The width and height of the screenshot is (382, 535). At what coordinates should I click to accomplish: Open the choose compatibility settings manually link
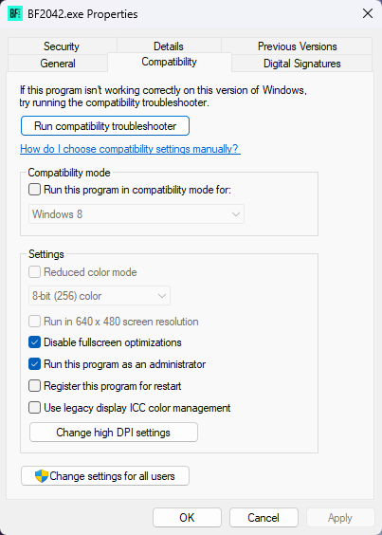coord(130,149)
